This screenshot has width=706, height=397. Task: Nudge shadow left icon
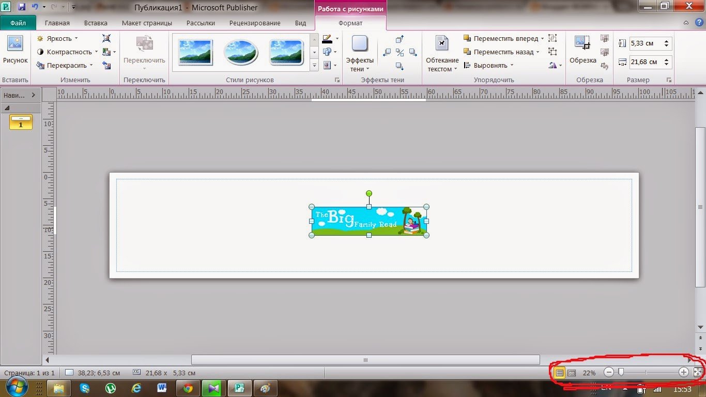click(x=387, y=52)
